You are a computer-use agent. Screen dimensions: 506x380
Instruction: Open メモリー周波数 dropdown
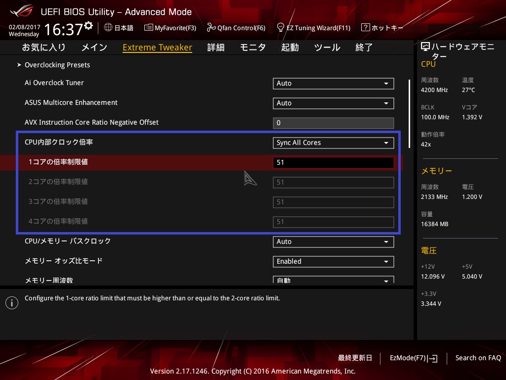click(333, 280)
